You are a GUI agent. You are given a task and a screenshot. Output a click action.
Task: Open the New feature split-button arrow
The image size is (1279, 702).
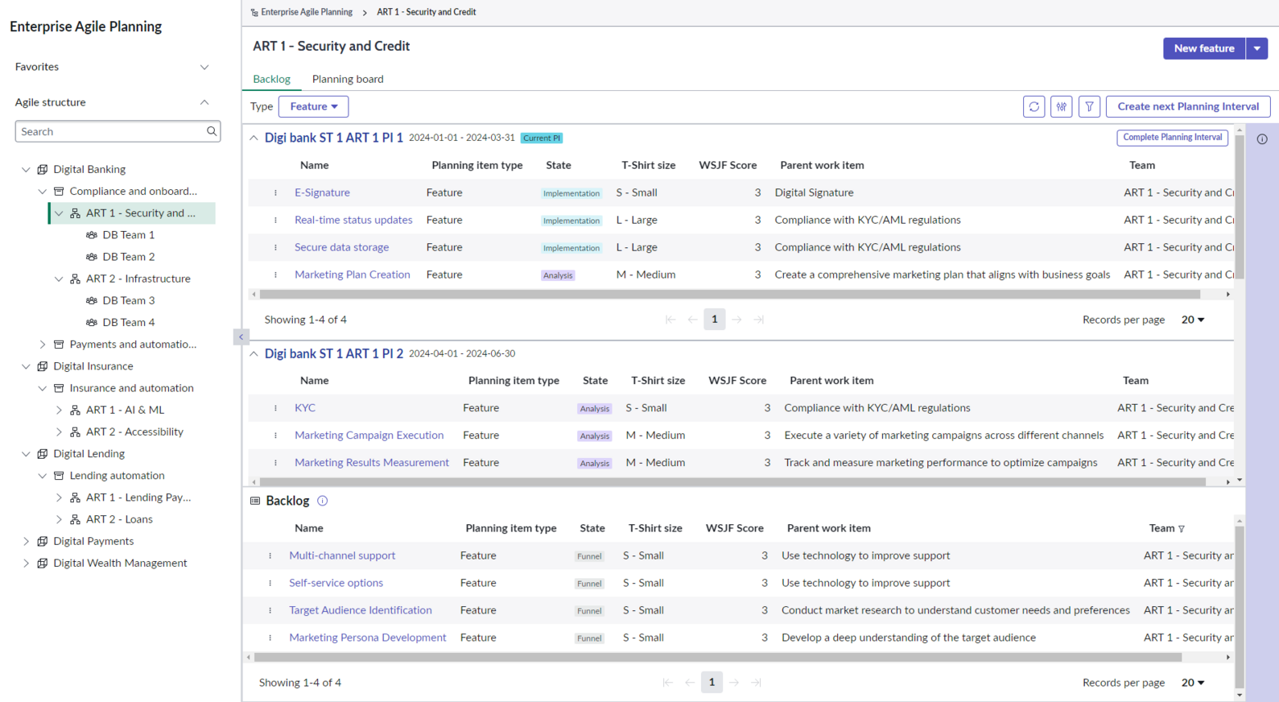click(x=1256, y=48)
